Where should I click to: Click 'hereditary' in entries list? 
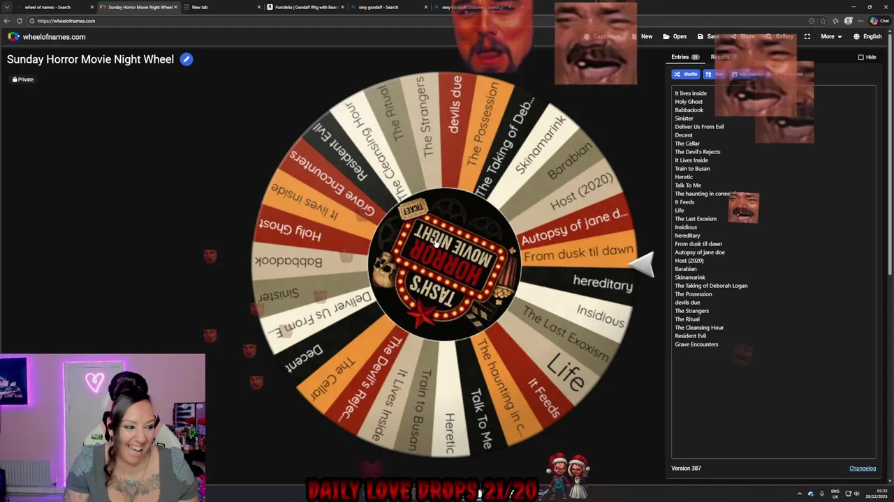(687, 236)
